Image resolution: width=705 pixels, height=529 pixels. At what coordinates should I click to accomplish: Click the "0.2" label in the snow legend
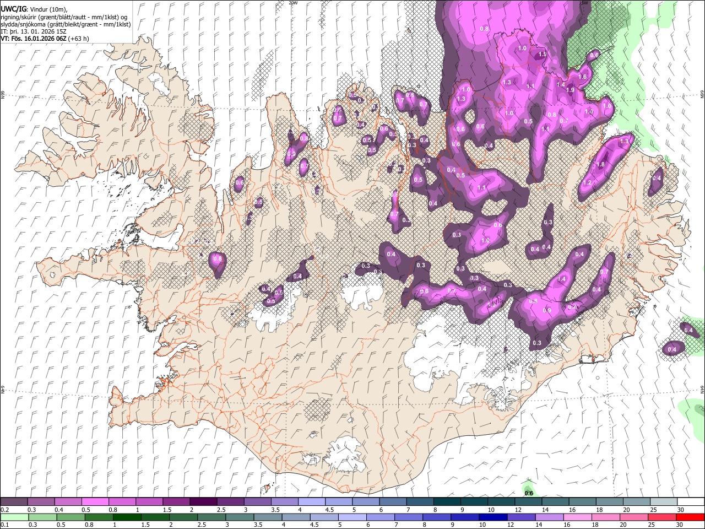pos(4,509)
